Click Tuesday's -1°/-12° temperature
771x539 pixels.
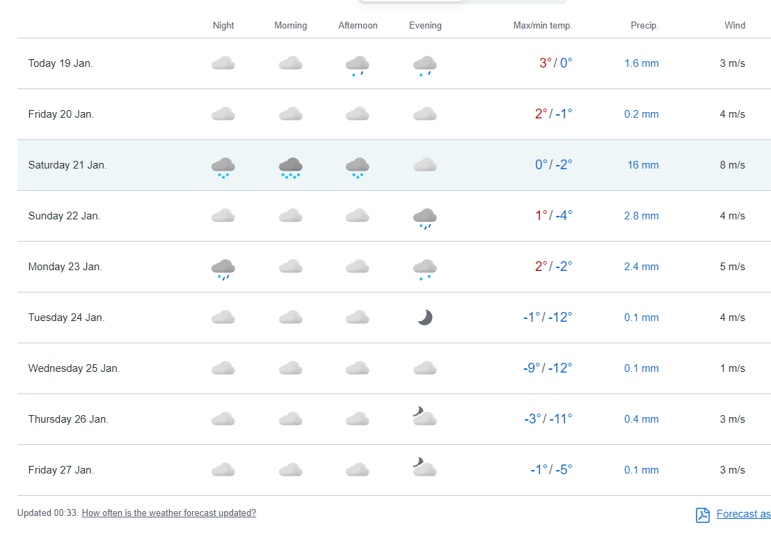547,318
